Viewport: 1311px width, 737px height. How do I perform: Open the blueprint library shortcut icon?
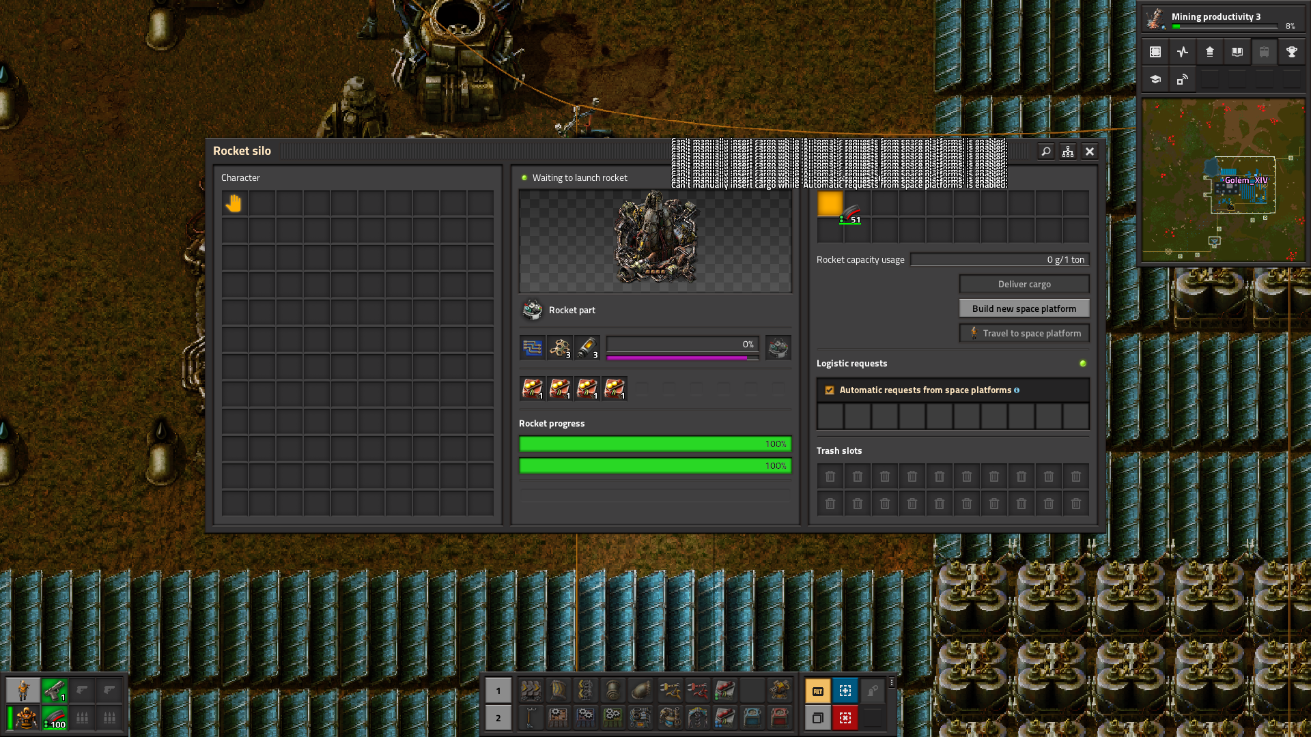click(x=1155, y=52)
